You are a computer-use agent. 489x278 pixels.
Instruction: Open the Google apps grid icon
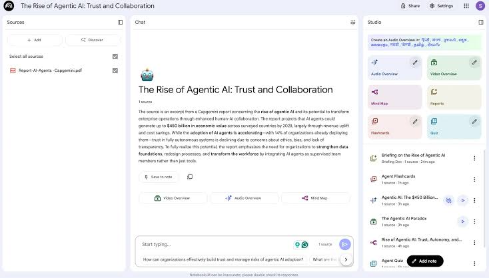(x=466, y=5)
